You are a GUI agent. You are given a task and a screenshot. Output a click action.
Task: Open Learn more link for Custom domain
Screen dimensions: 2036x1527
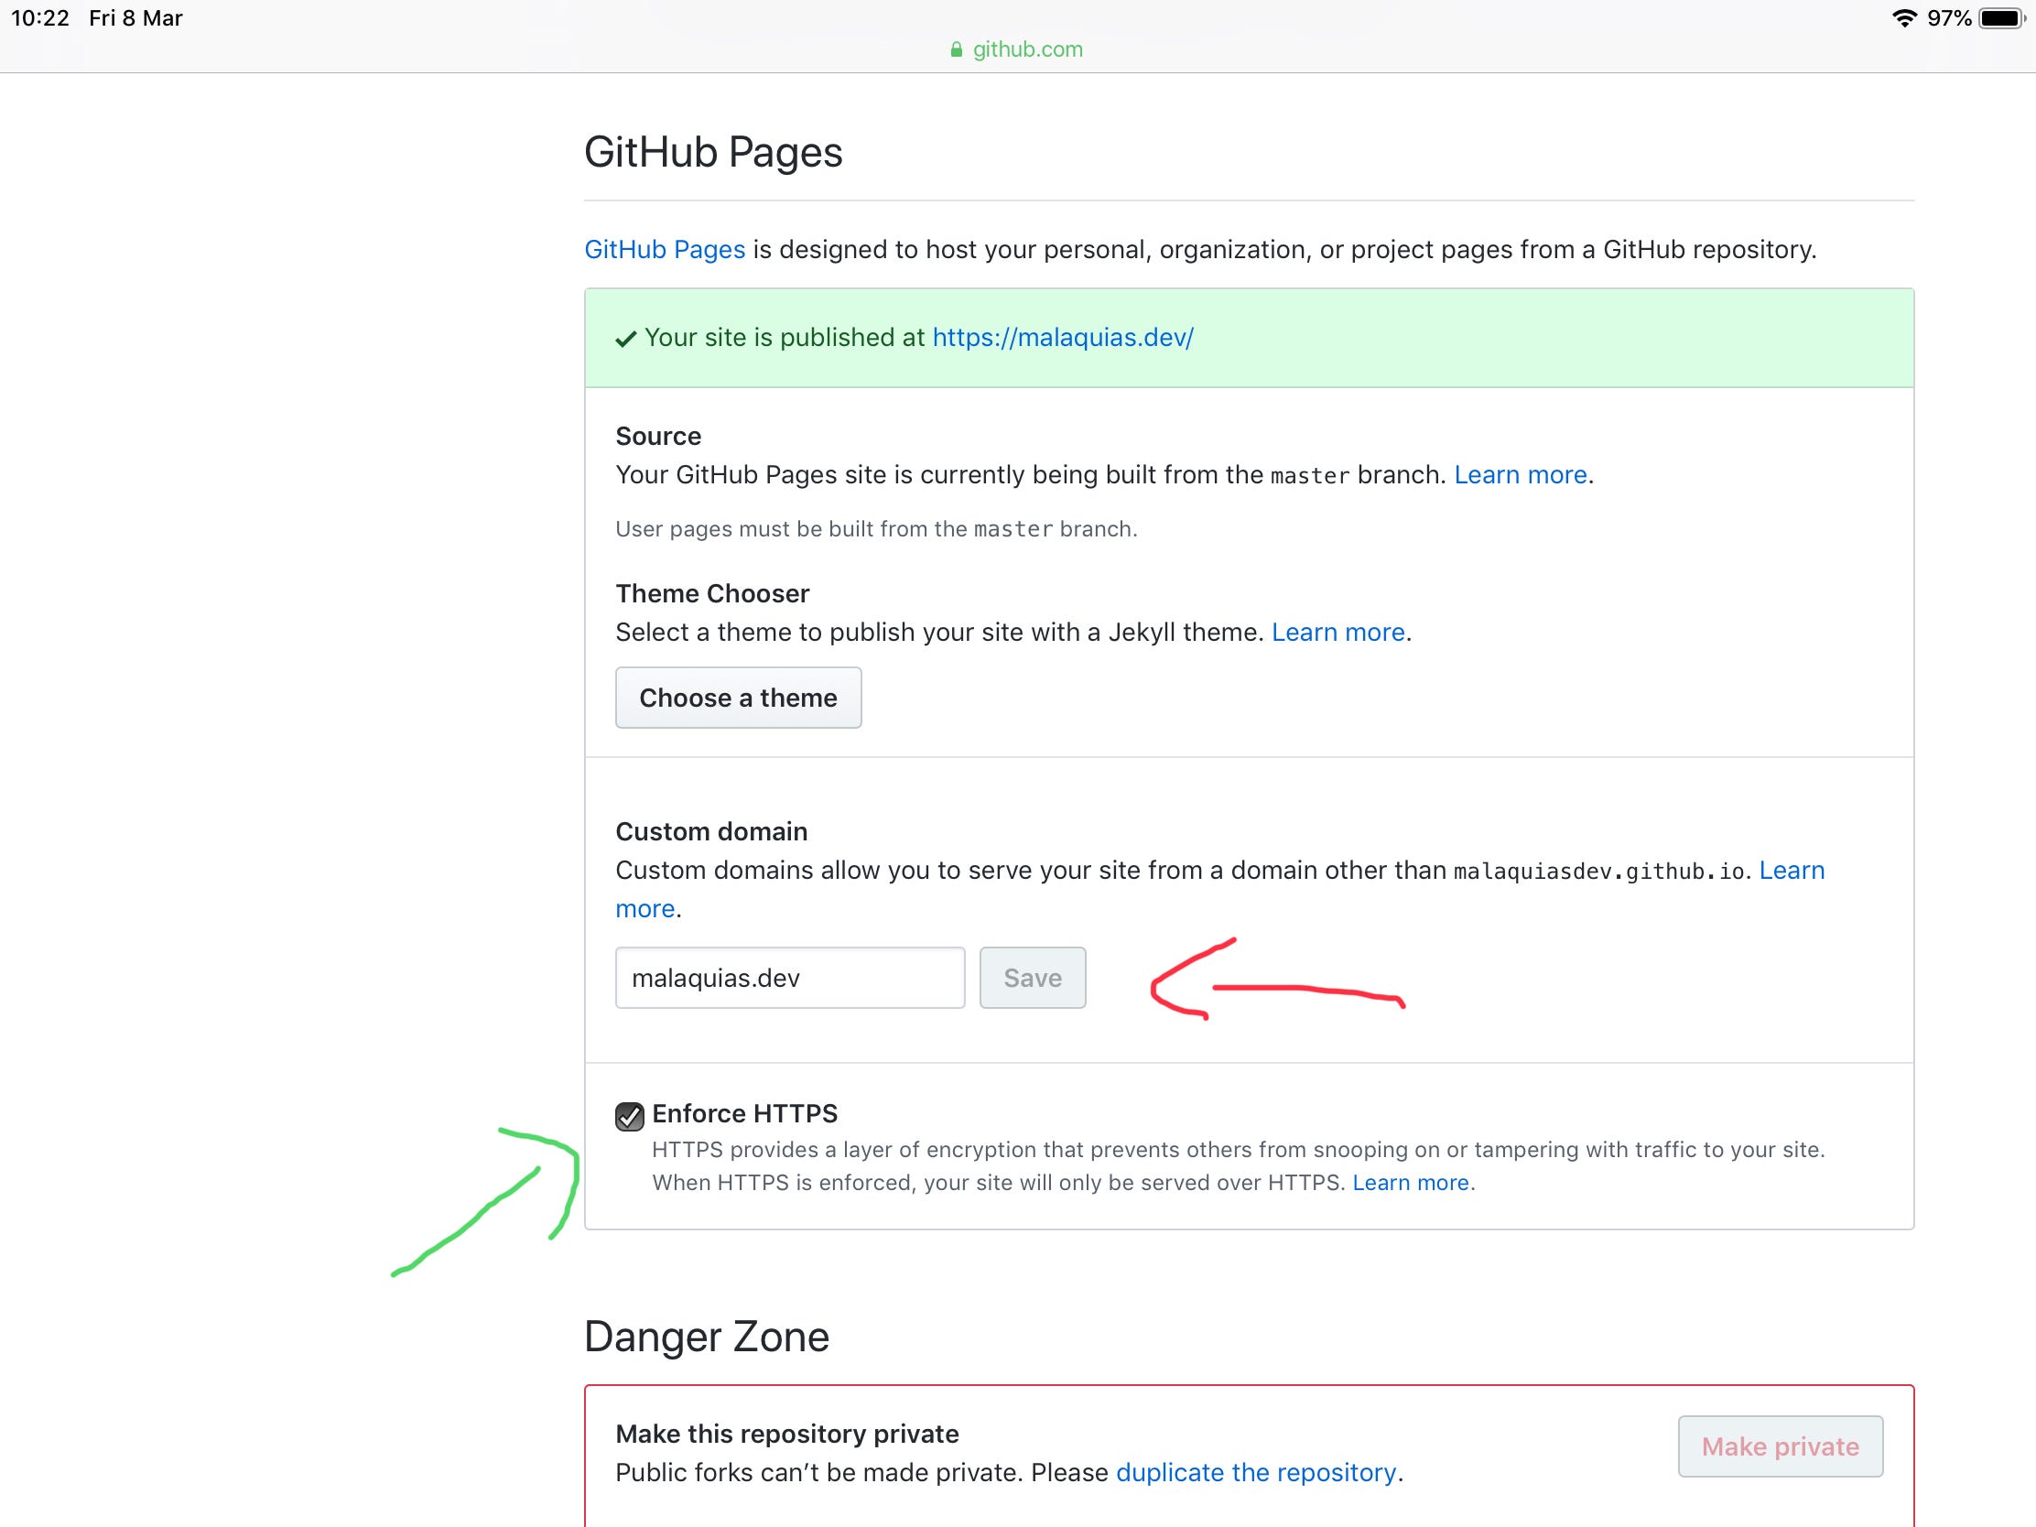pyautogui.click(x=1792, y=871)
